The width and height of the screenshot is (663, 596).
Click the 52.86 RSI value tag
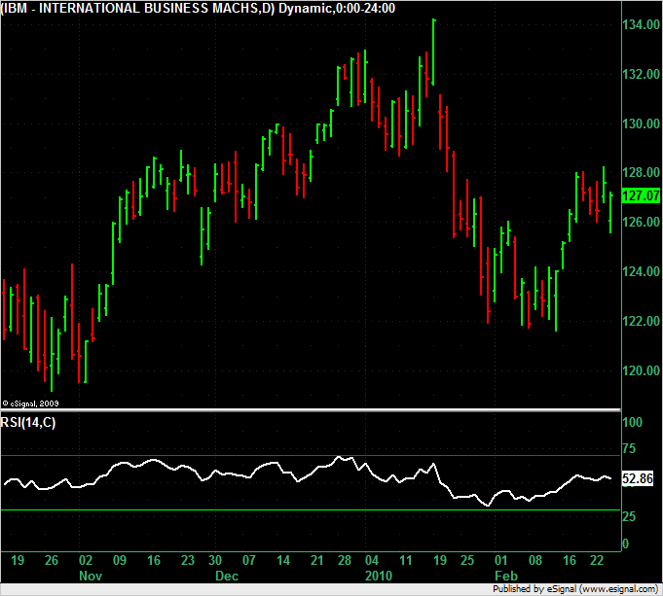click(638, 478)
